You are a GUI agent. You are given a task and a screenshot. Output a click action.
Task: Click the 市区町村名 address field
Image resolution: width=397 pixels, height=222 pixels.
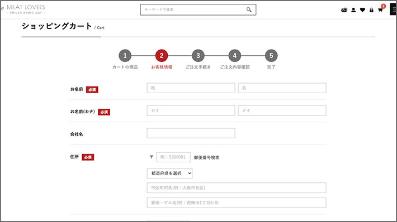[x=237, y=187]
